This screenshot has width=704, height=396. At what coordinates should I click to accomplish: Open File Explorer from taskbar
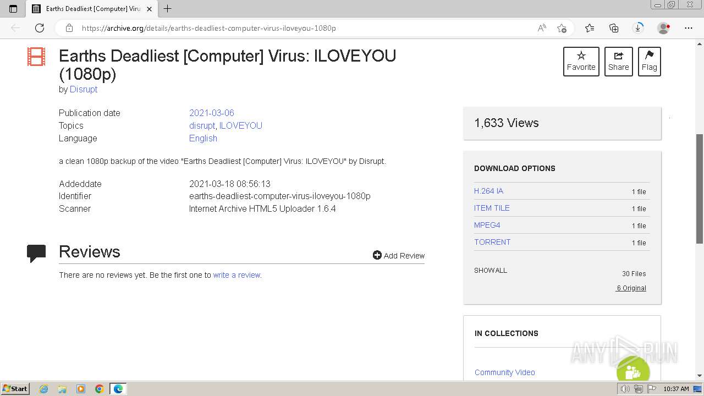62,389
